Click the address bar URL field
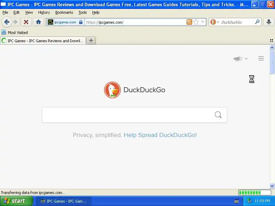The height and width of the screenshot is (206, 275). pyautogui.click(x=136, y=22)
